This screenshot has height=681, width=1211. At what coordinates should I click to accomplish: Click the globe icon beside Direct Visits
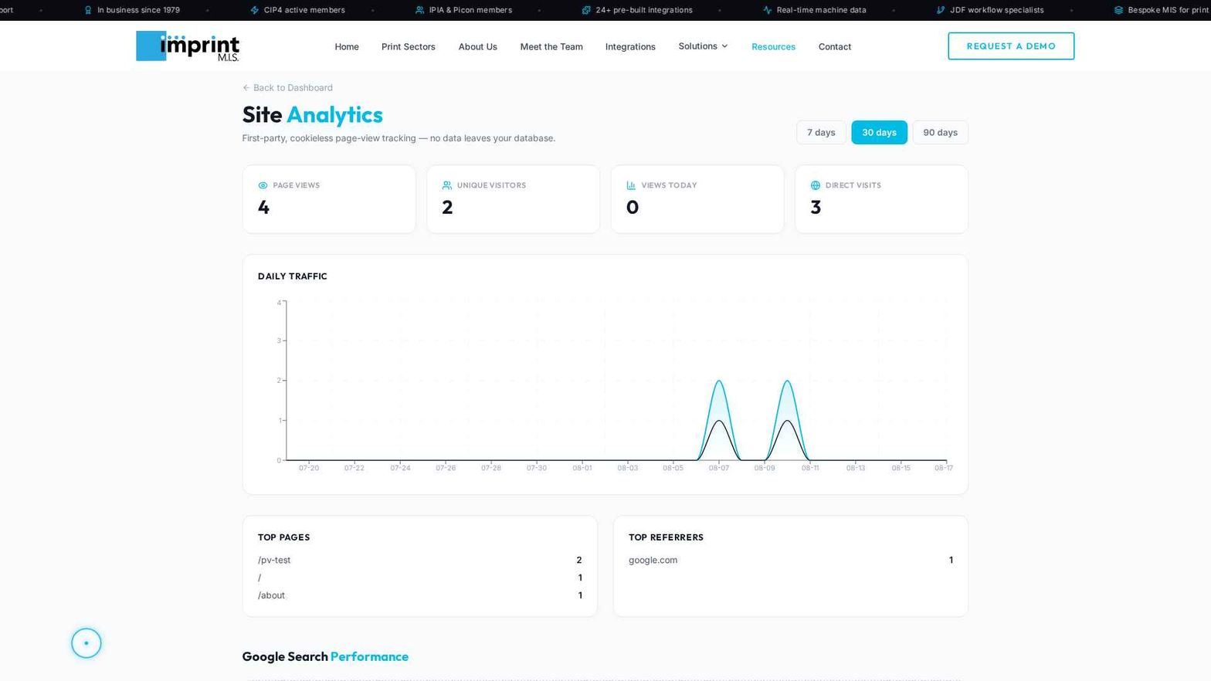tap(815, 185)
